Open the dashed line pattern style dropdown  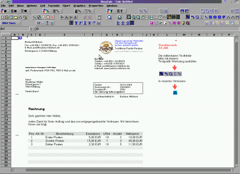[89, 11]
